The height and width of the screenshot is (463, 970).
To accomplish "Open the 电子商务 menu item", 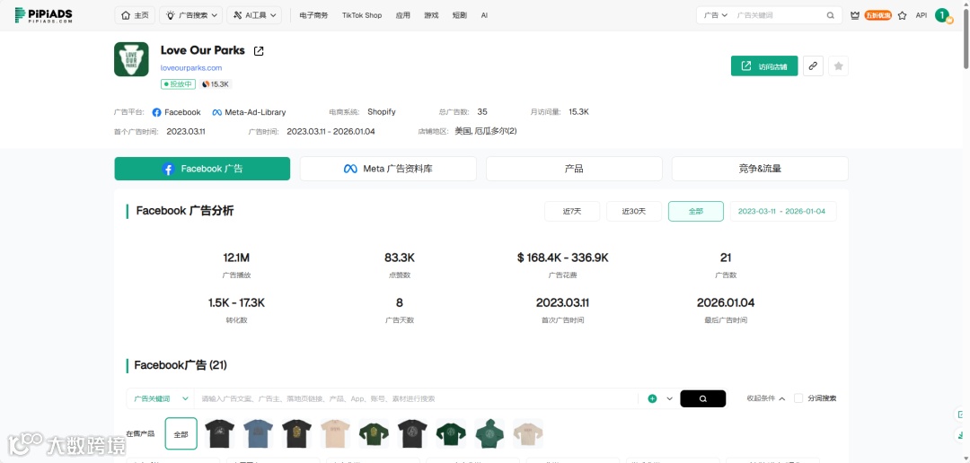I will 313,15.
